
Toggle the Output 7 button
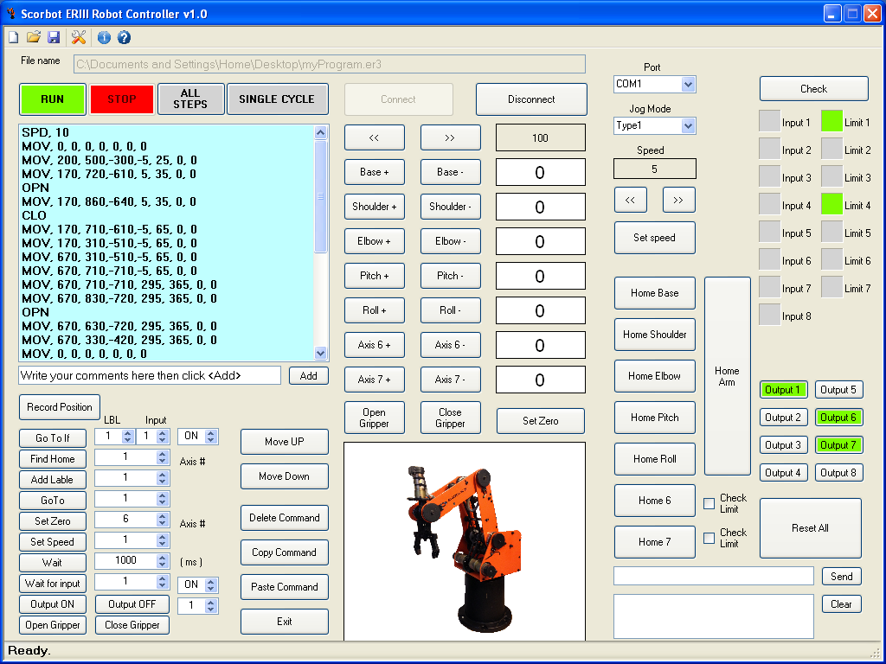[x=838, y=445]
